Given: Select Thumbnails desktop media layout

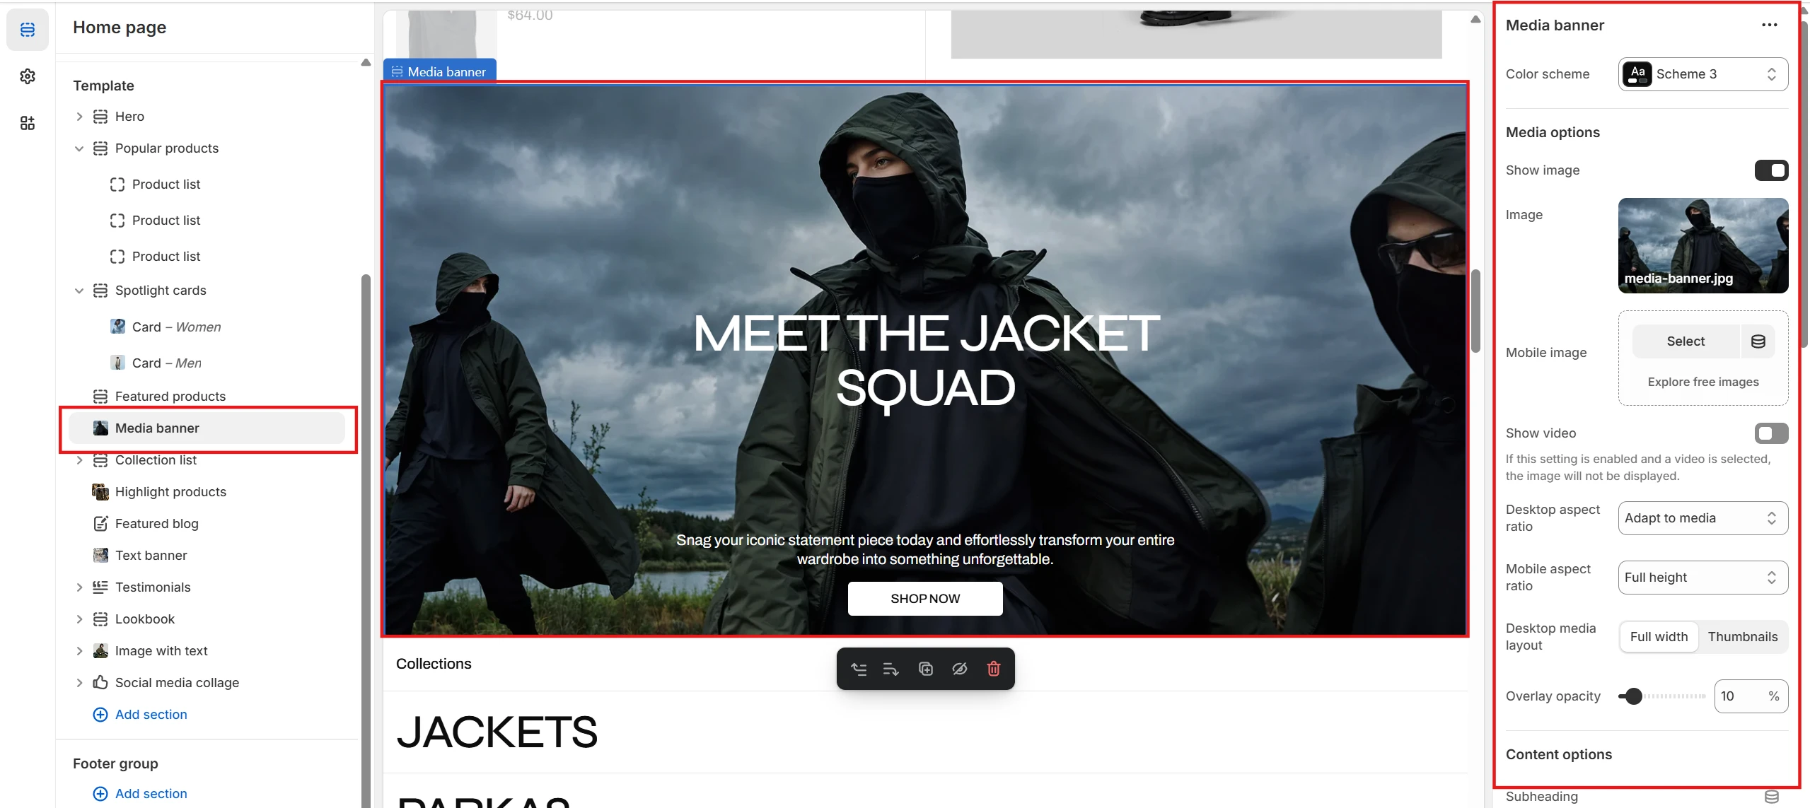Looking at the screenshot, I should tap(1742, 637).
